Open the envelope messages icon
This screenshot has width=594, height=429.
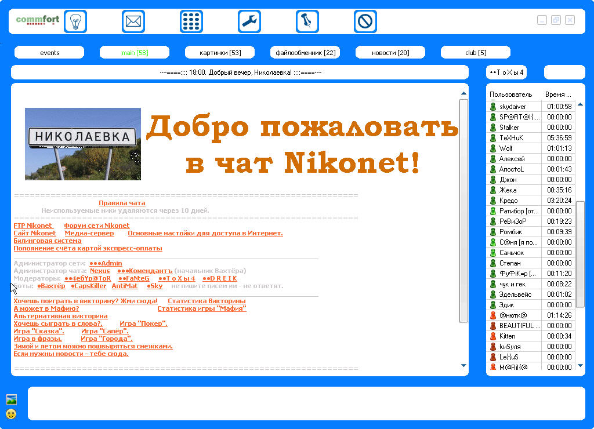click(133, 21)
